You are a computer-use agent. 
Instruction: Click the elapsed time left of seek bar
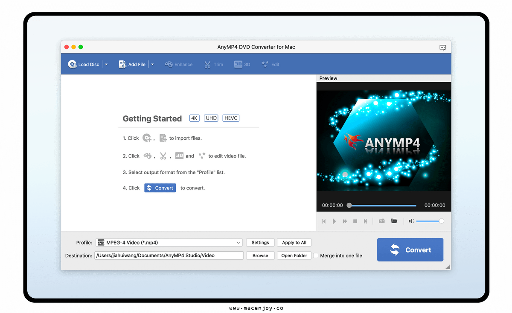332,205
